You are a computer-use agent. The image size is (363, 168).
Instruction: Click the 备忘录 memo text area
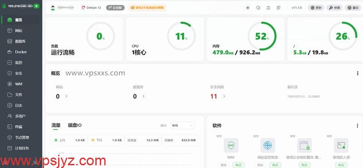pos(303,96)
